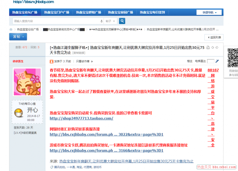
Task: Click the elevator jump go icon
Action: [x=217, y=61]
